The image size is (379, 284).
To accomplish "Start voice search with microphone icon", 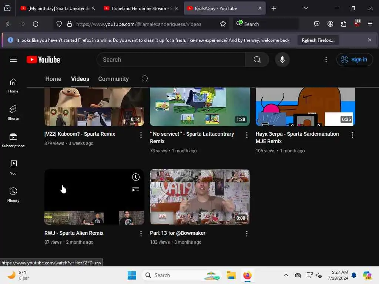I will (x=282, y=60).
